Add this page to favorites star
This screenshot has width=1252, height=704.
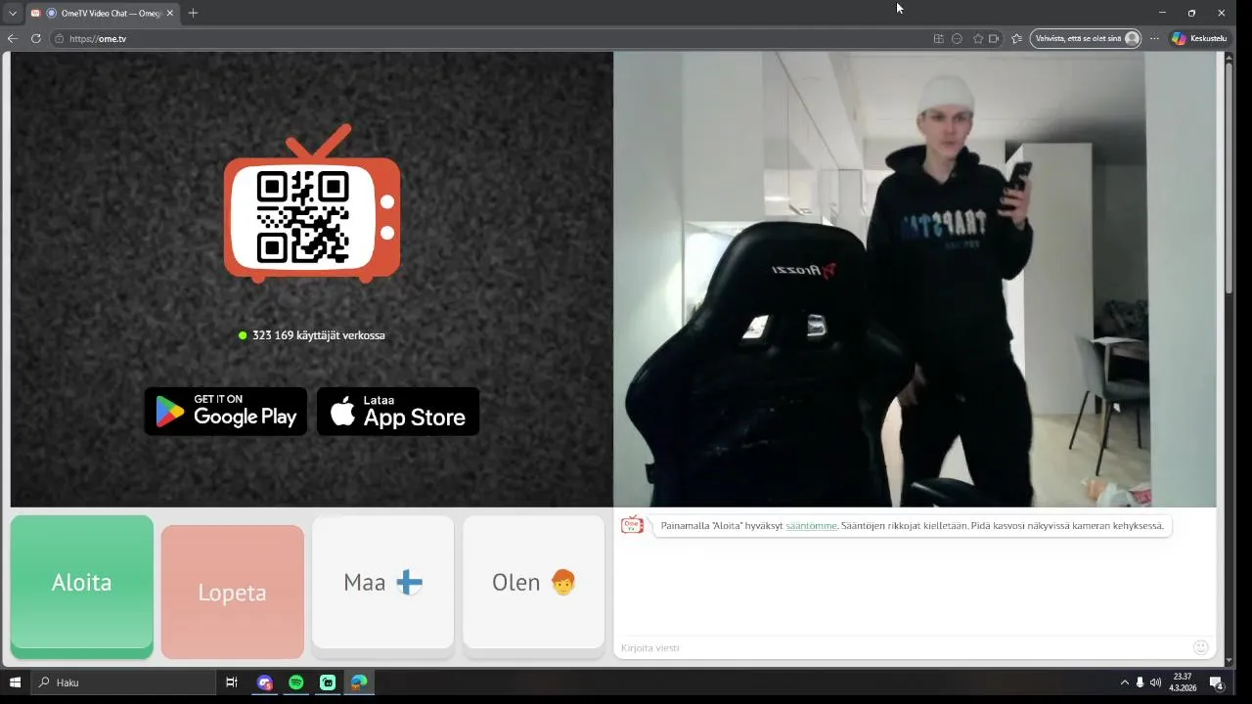[978, 38]
